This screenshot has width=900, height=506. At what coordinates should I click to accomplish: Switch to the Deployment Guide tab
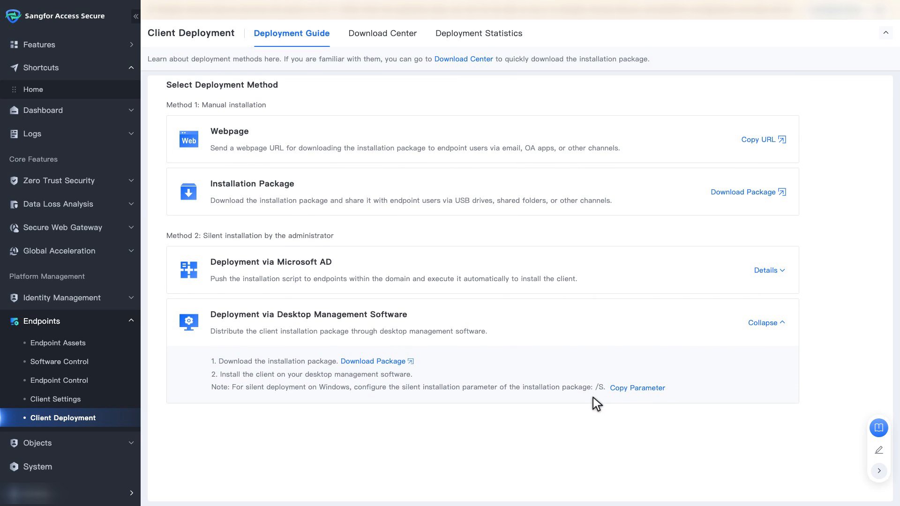click(292, 33)
